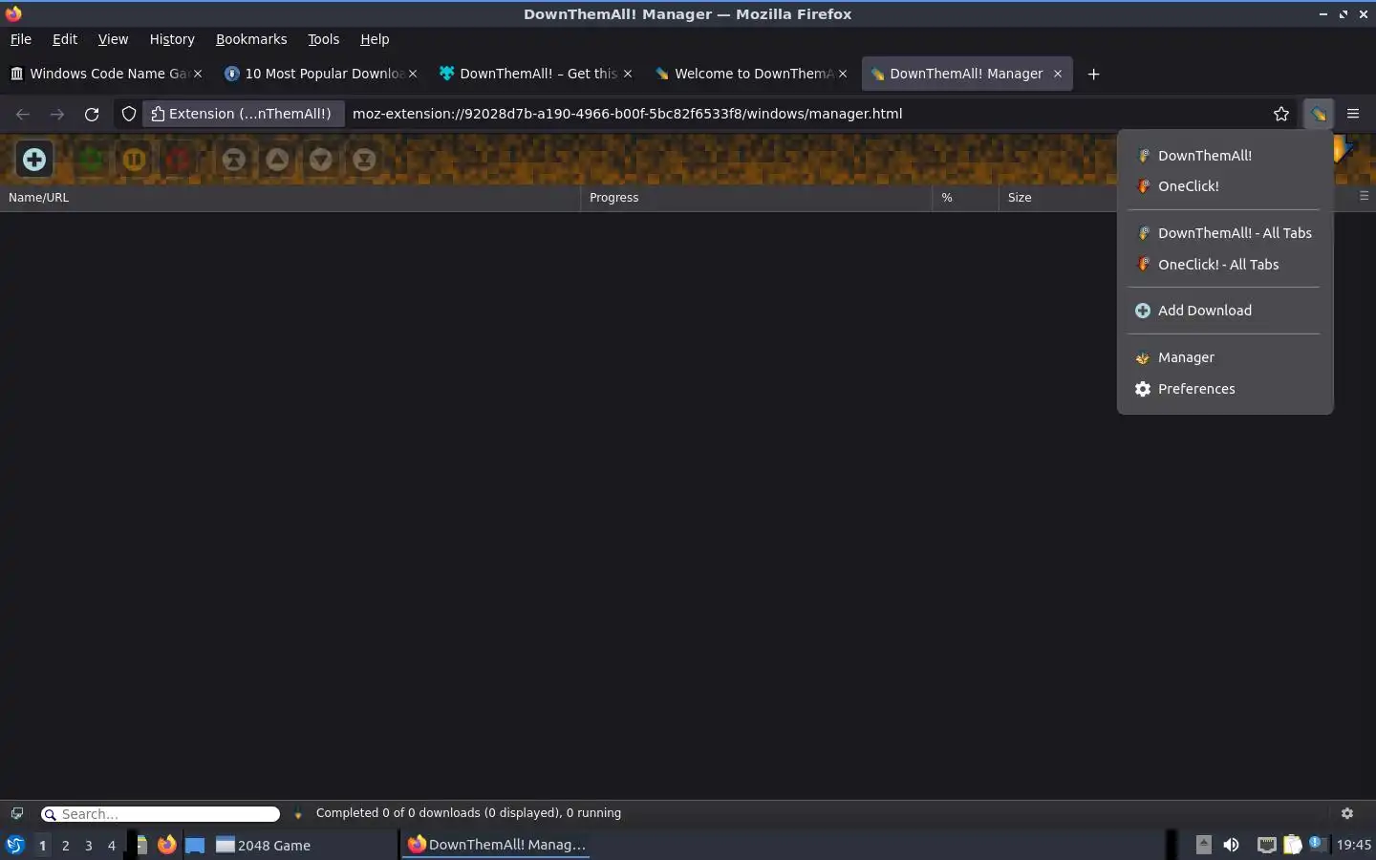Viewport: 1376px width, 860px height.
Task: Move selection up with triangle icon
Action: pos(277,160)
